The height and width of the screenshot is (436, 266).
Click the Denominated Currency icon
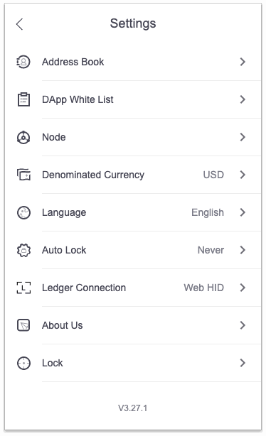pos(23,175)
